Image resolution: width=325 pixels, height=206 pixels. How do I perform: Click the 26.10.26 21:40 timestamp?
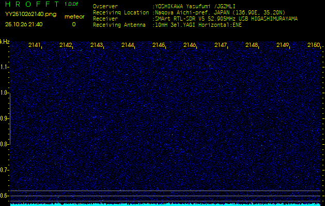(x=24, y=24)
